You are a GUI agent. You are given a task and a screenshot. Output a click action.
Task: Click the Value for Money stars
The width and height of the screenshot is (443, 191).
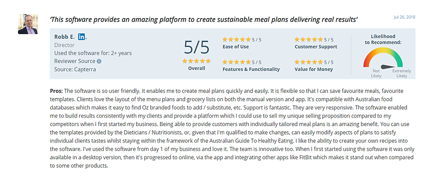[309, 62]
